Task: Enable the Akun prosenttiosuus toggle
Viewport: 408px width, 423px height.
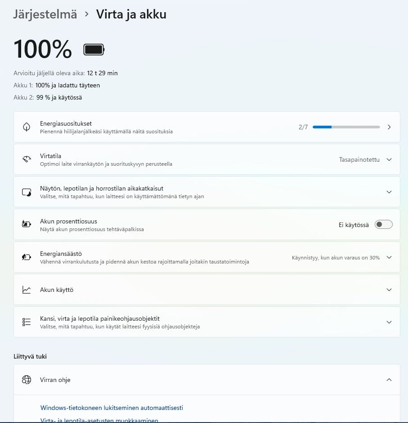Action: click(x=384, y=224)
